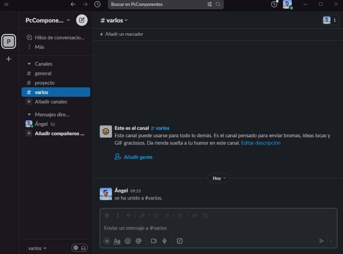Click the 09:25 message timestamp
This screenshot has width=343, height=254.
(x=135, y=191)
